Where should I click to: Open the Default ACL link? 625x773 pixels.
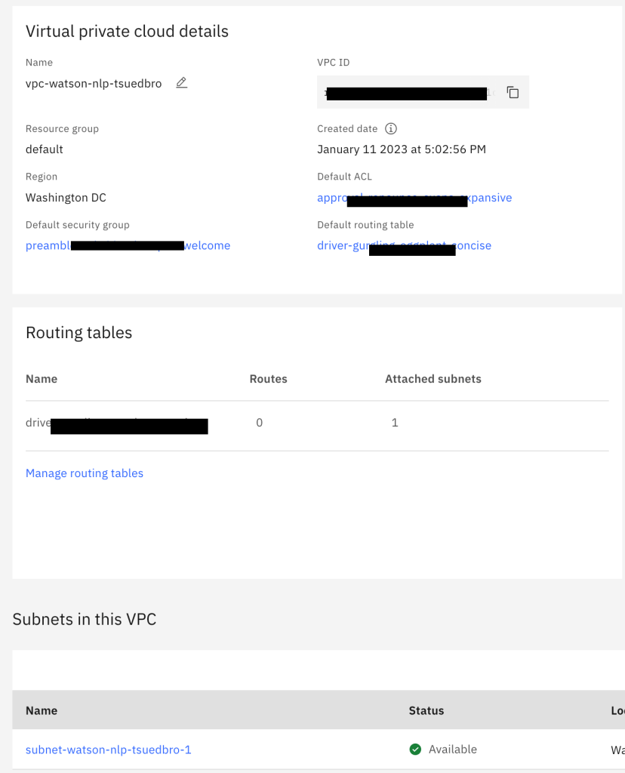click(414, 198)
